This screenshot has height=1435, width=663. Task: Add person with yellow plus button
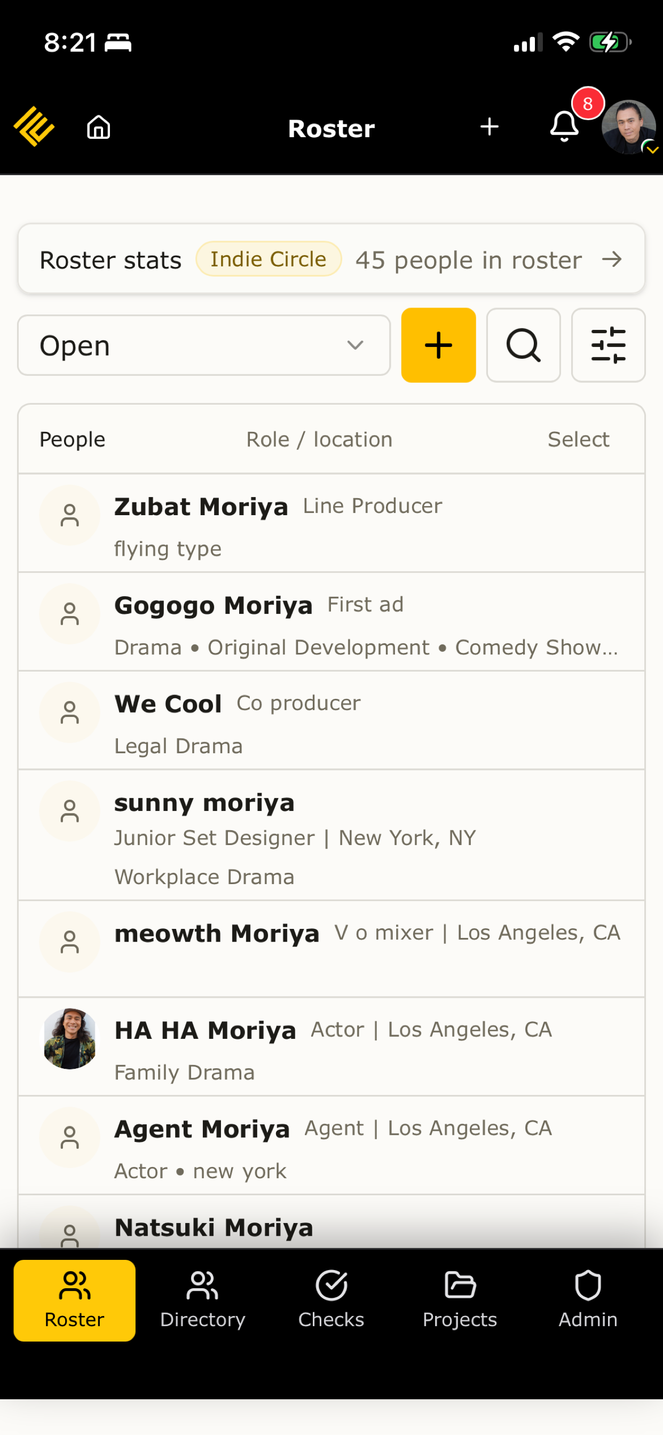tap(438, 345)
